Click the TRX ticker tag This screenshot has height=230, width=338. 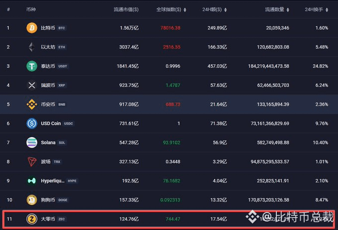[x=57, y=162]
